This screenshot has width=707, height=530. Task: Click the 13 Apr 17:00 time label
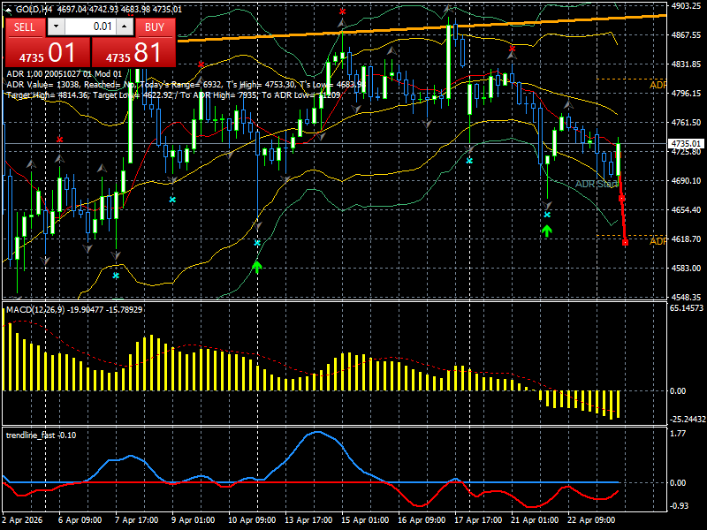coord(308,520)
